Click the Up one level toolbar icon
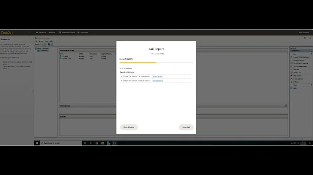 point(42,44)
